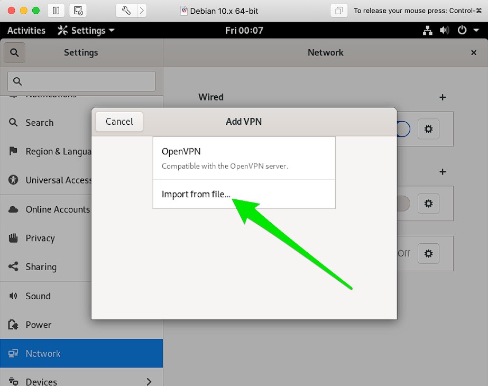This screenshot has height=386, width=488.
Task: Open VMware wrench settings icon
Action: click(126, 11)
